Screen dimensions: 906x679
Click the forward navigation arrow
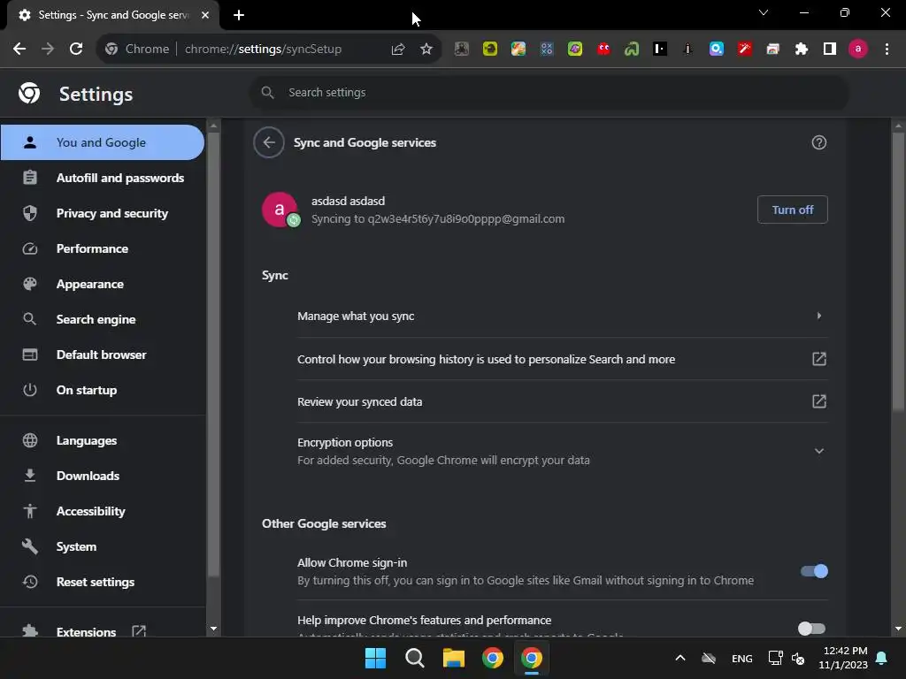point(48,50)
